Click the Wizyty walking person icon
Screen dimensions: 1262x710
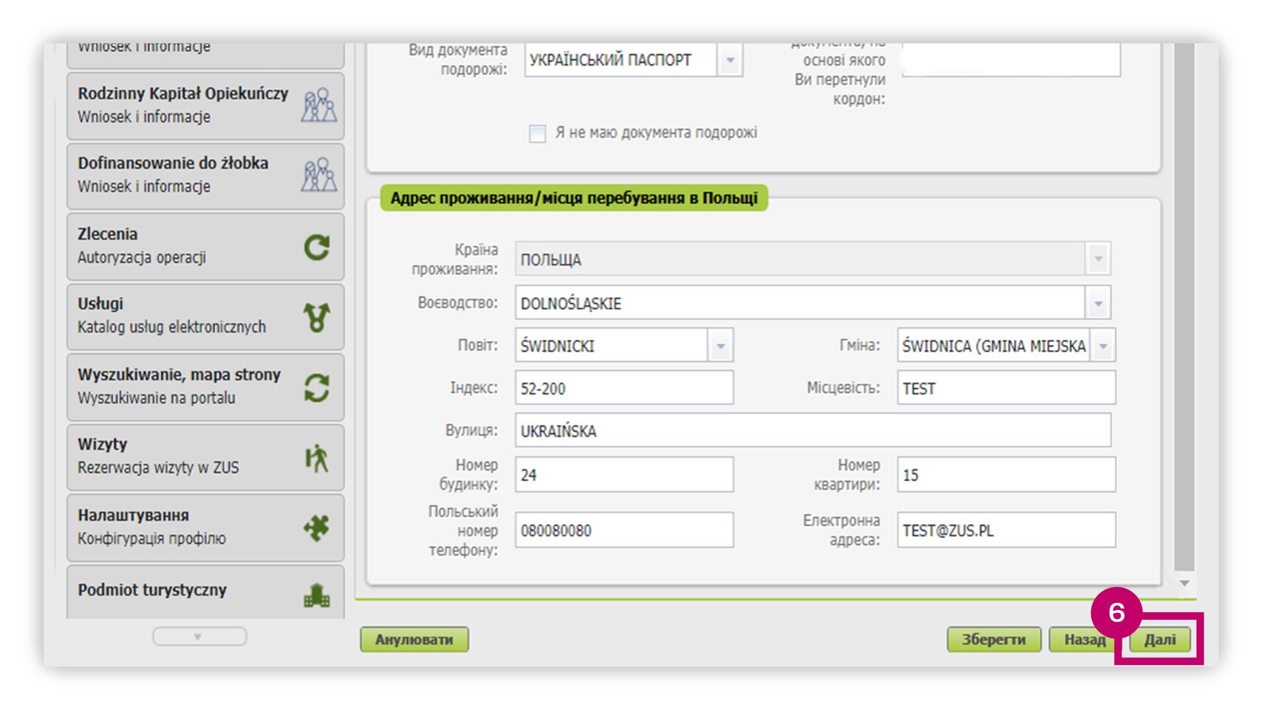coord(317,458)
